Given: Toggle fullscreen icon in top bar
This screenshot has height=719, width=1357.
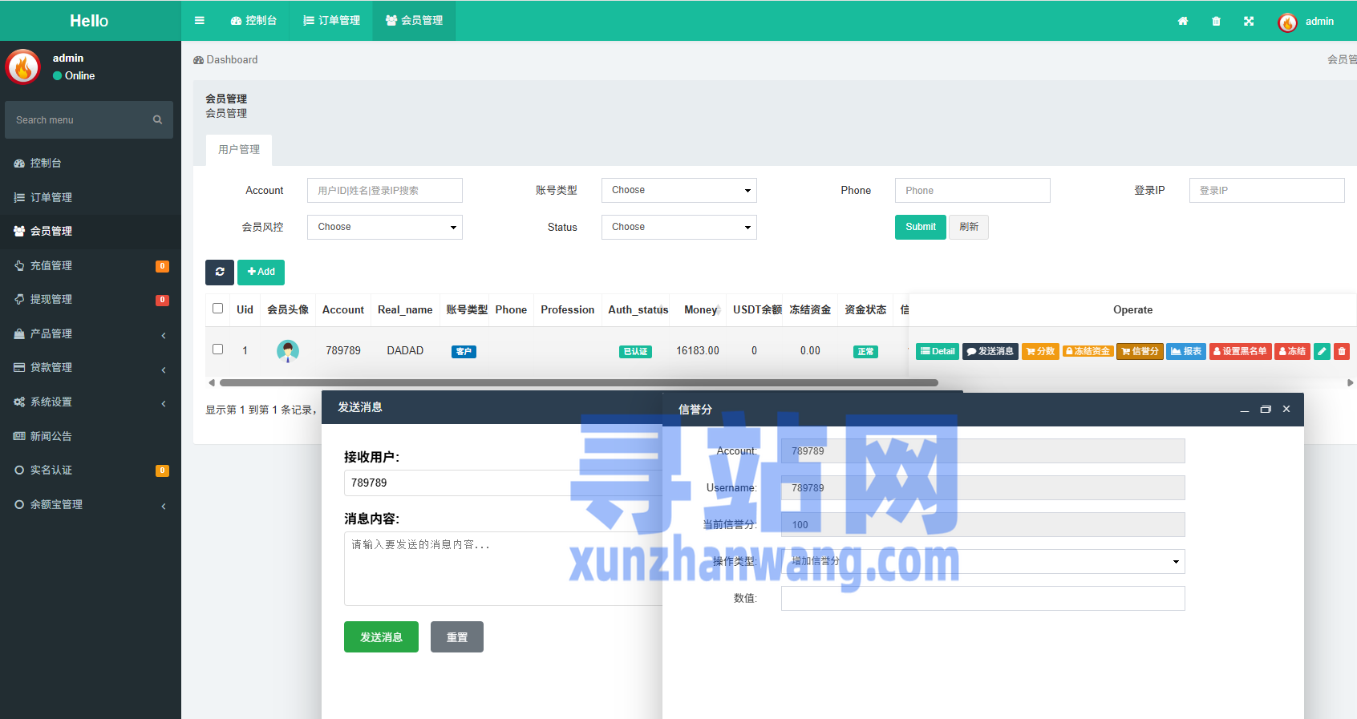Looking at the screenshot, I should (x=1249, y=22).
